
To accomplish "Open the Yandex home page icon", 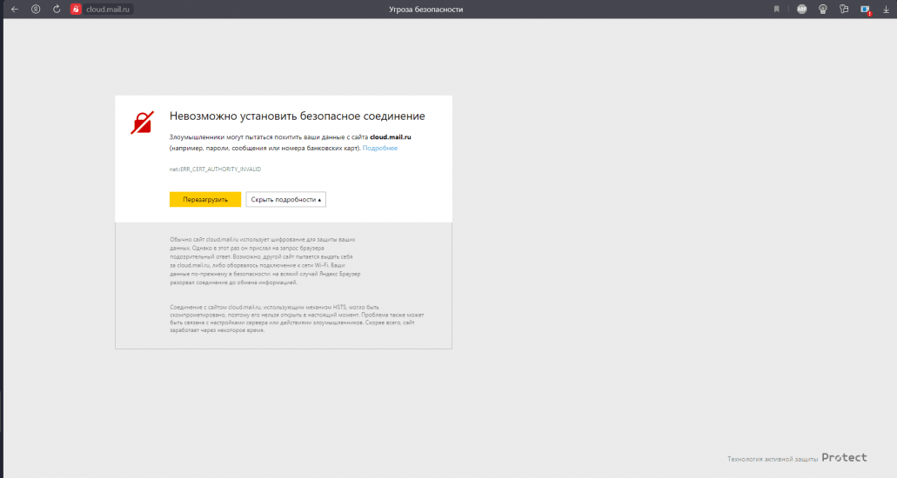I will coord(36,9).
